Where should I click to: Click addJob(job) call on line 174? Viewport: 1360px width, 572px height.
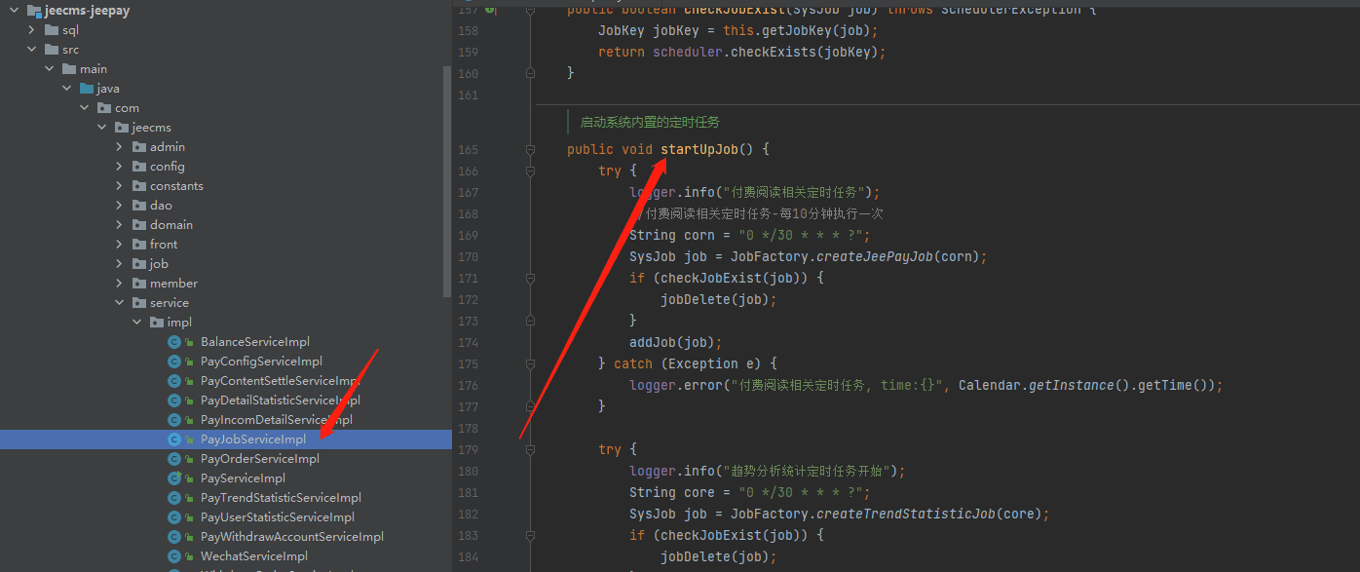coord(675,342)
